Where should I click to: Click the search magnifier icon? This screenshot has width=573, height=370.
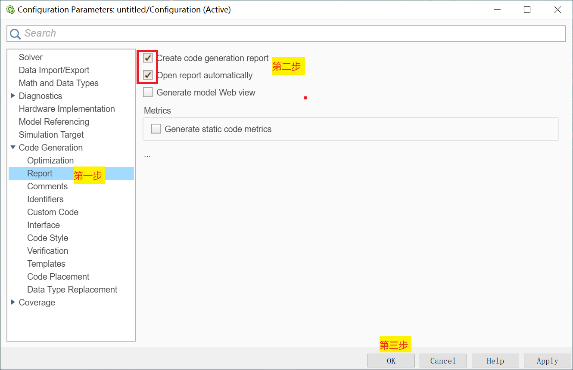click(16, 34)
